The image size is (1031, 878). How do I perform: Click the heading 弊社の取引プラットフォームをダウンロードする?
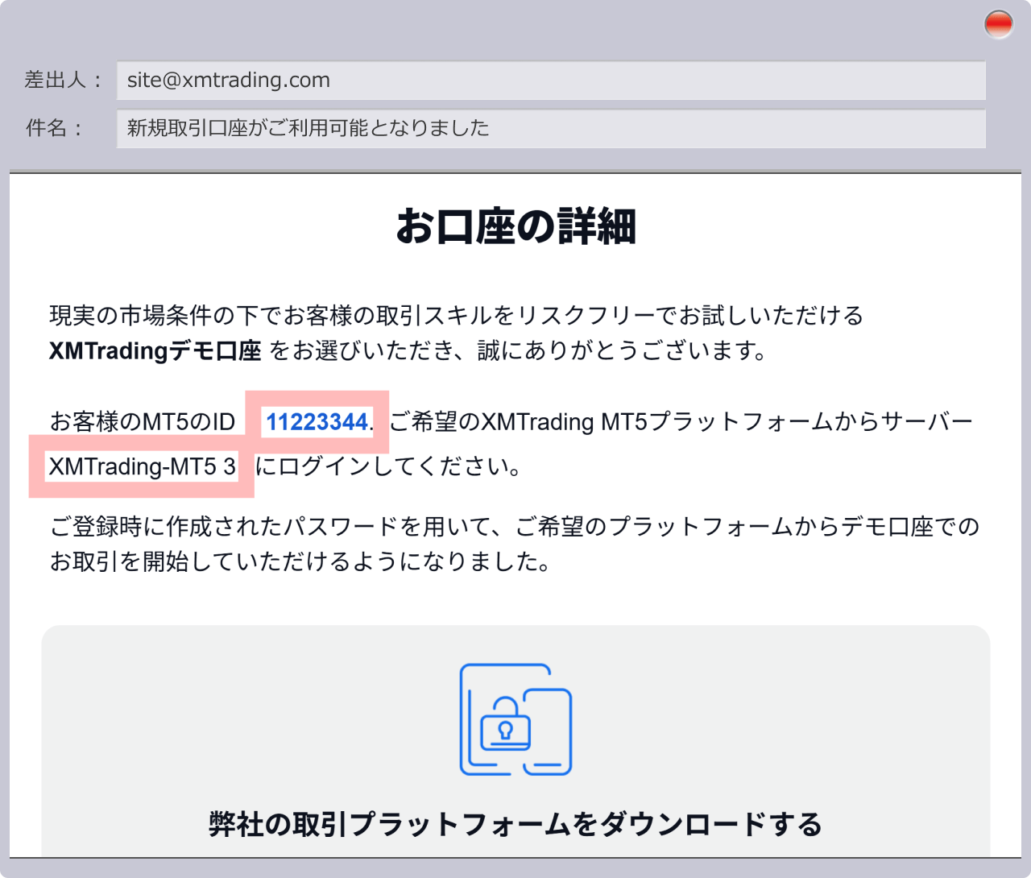coord(515,824)
